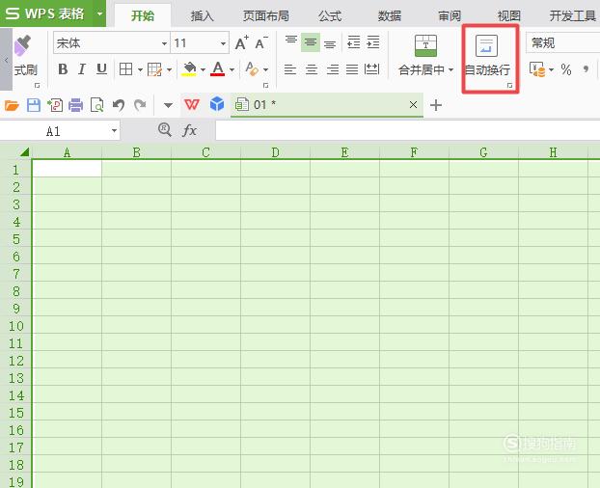Click the clear formatting eraser icon
Screen dimensions: 600x488
pos(252,69)
